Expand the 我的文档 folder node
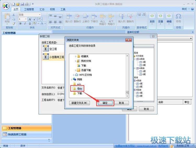Viewport: 196px width, 148px height. pos(76,61)
